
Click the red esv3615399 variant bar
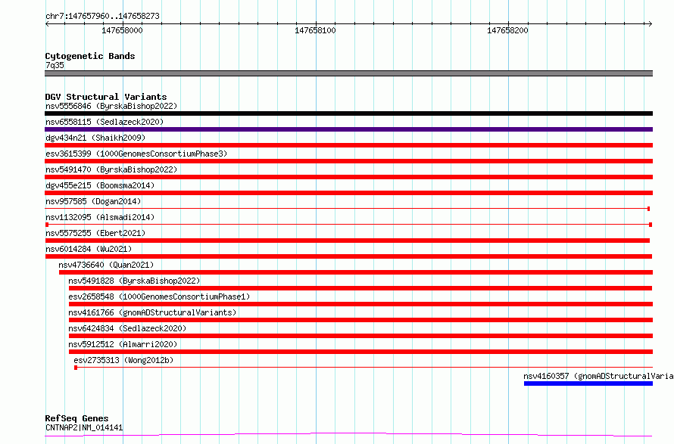click(x=348, y=161)
